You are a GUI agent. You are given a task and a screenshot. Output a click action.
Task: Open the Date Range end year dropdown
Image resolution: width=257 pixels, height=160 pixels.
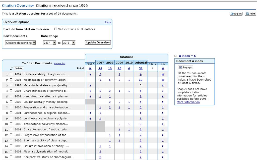pyautogui.click(x=69, y=43)
